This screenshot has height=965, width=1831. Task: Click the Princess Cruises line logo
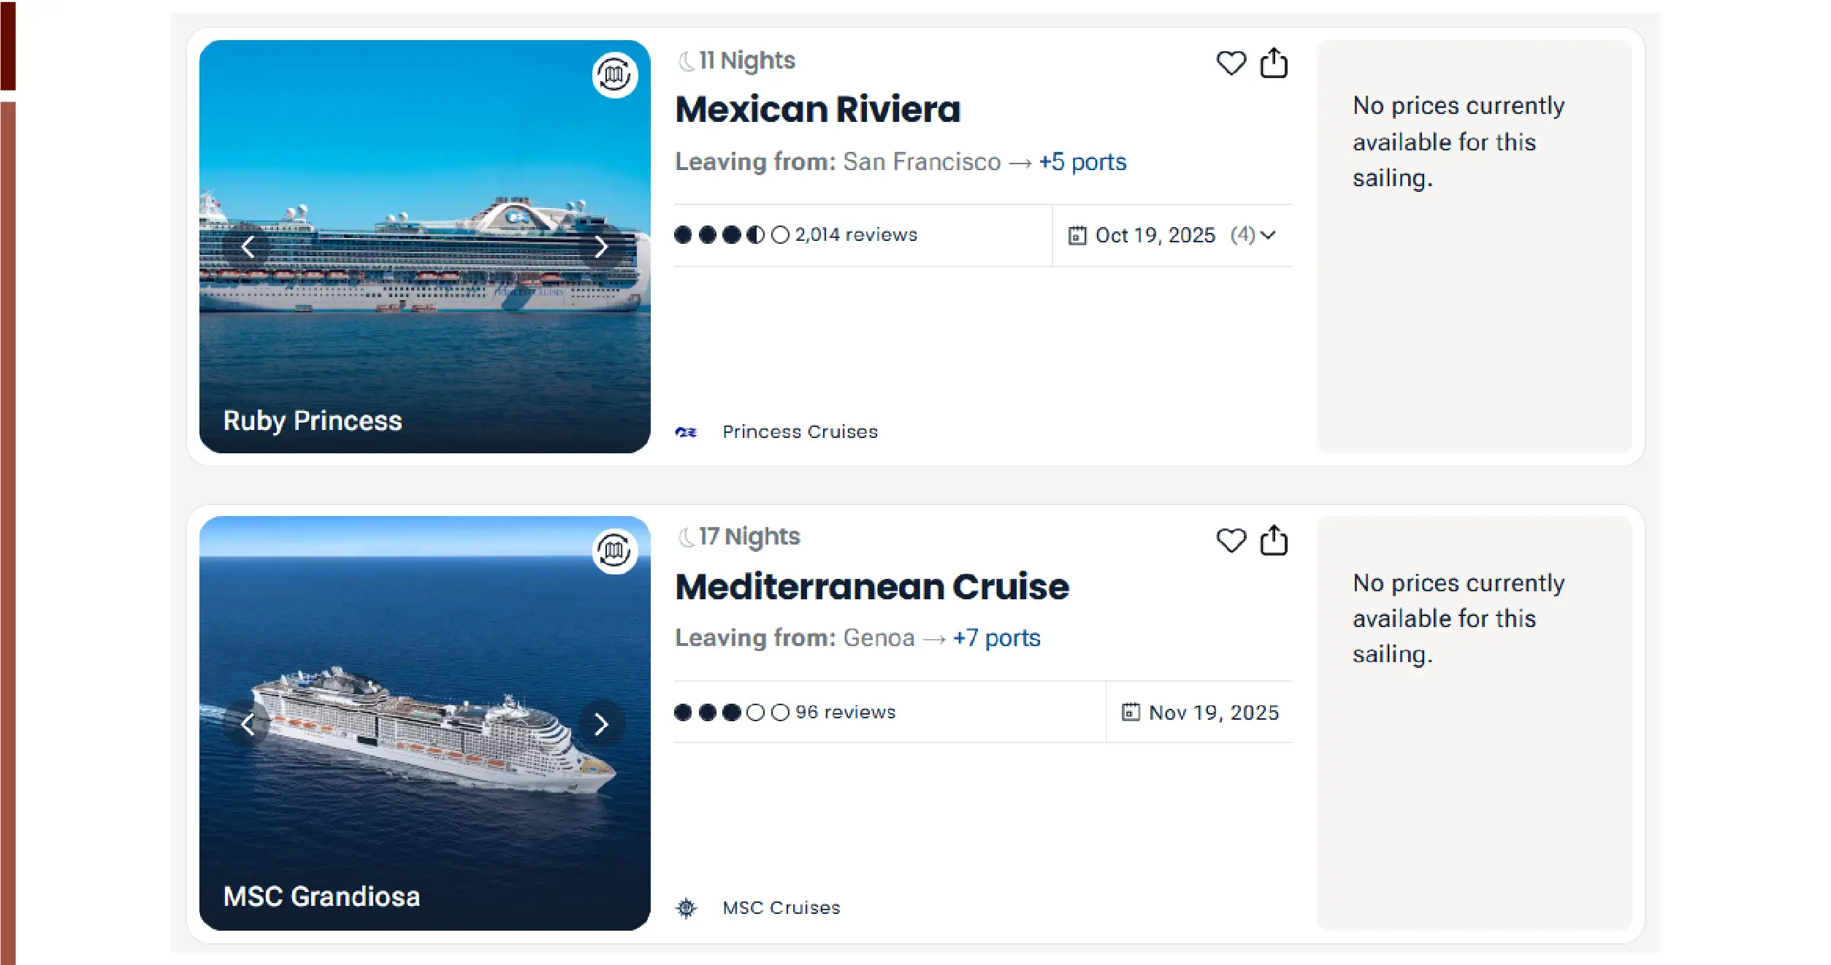click(x=687, y=431)
